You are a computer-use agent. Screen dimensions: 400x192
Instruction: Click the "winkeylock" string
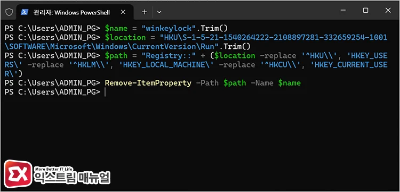[169, 28]
